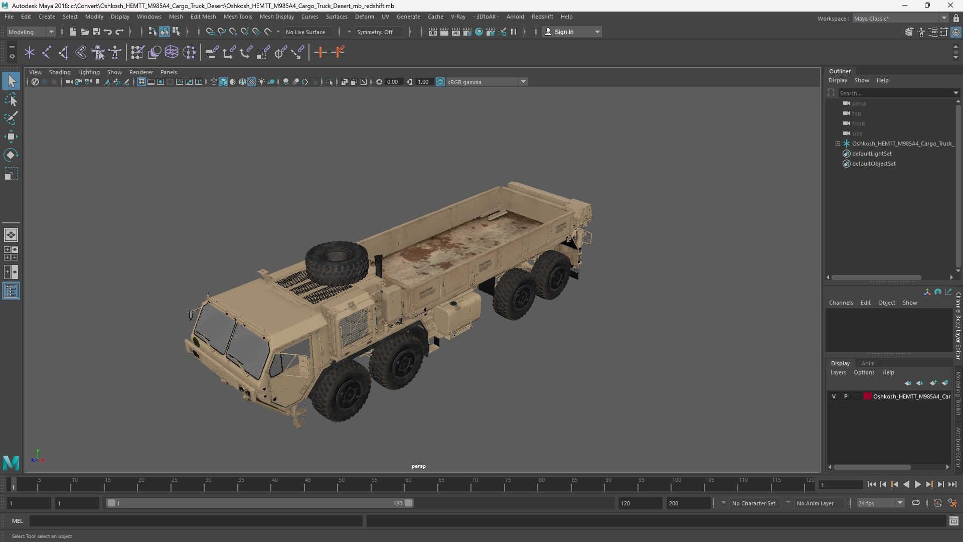The height and width of the screenshot is (542, 963).
Task: Open the Redshift menu
Action: tap(542, 17)
